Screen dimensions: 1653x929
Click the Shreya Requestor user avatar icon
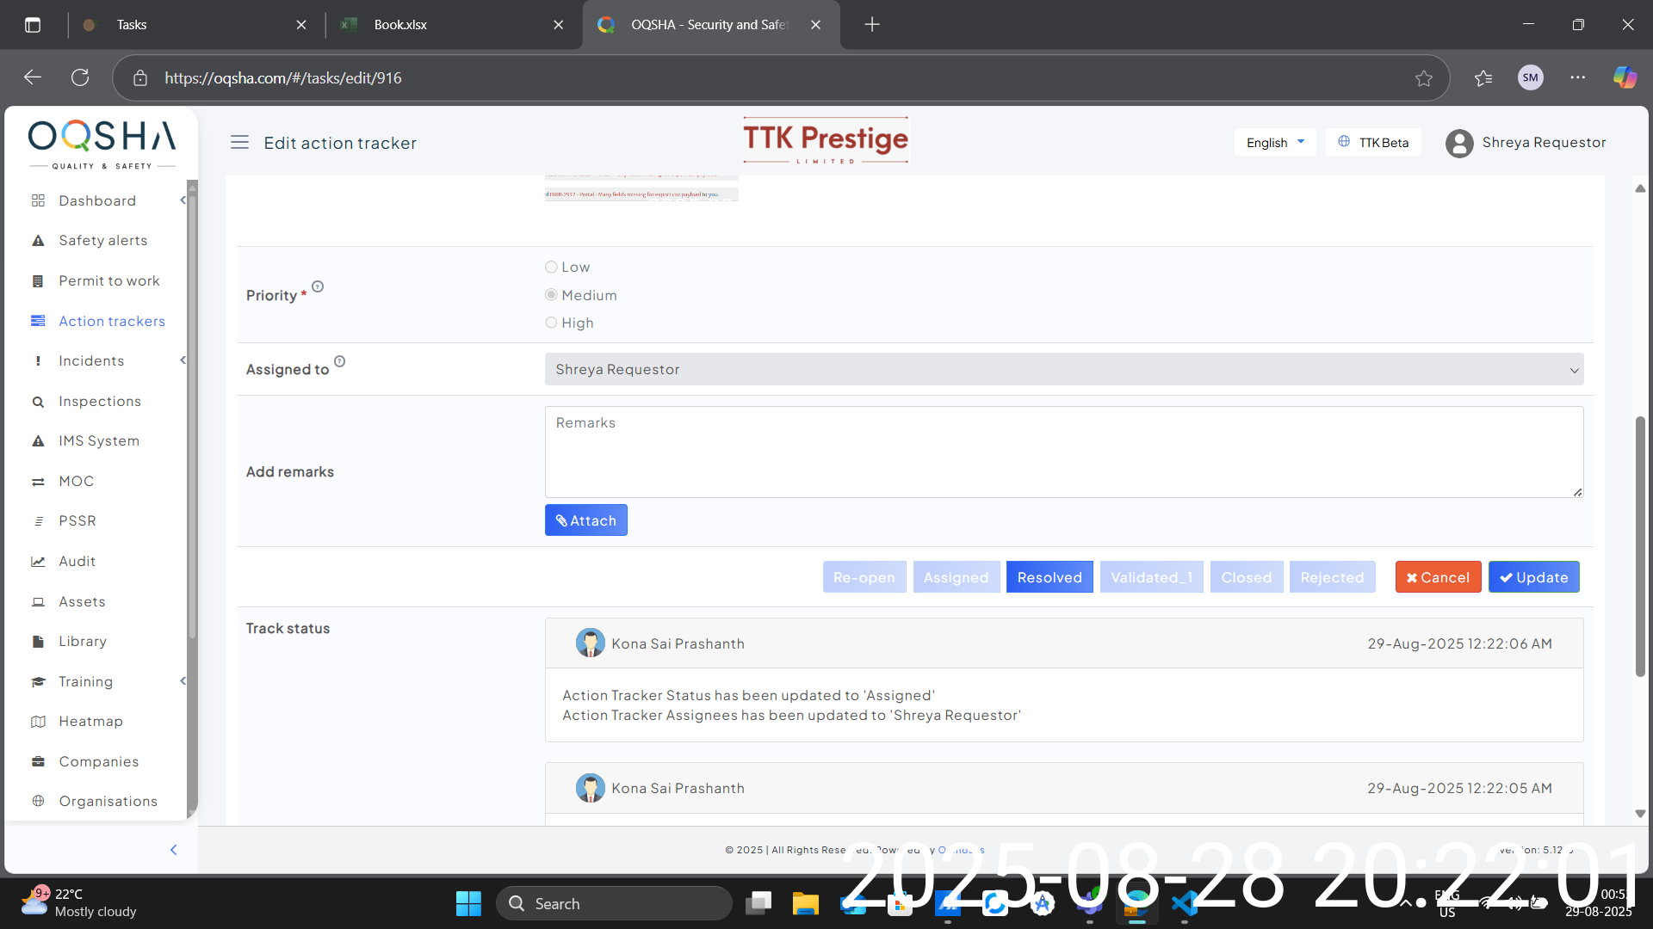(1459, 143)
